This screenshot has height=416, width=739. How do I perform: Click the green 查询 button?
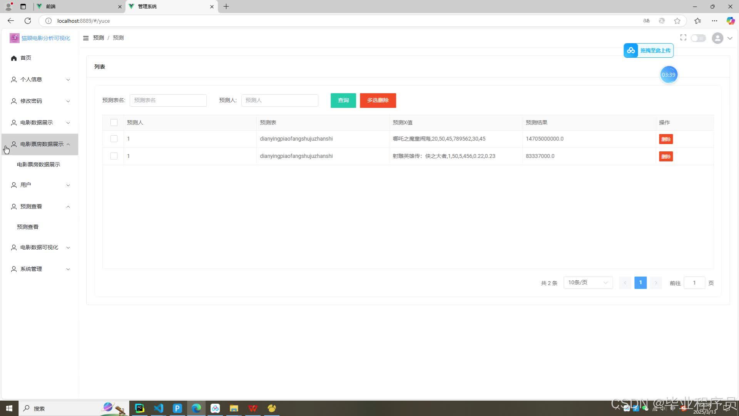click(343, 101)
